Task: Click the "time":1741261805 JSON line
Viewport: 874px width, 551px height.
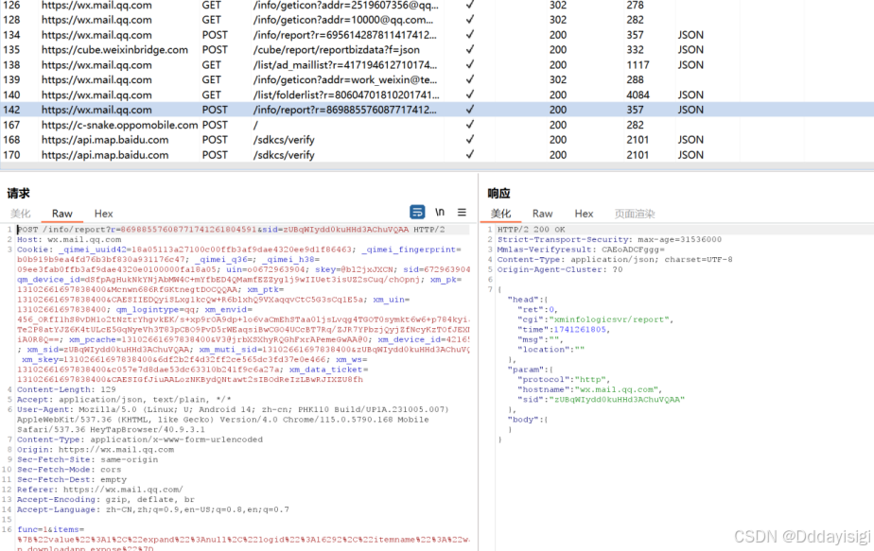Action: [x=563, y=330]
